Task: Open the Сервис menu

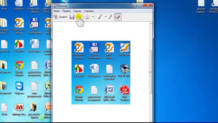Action: [77, 11]
